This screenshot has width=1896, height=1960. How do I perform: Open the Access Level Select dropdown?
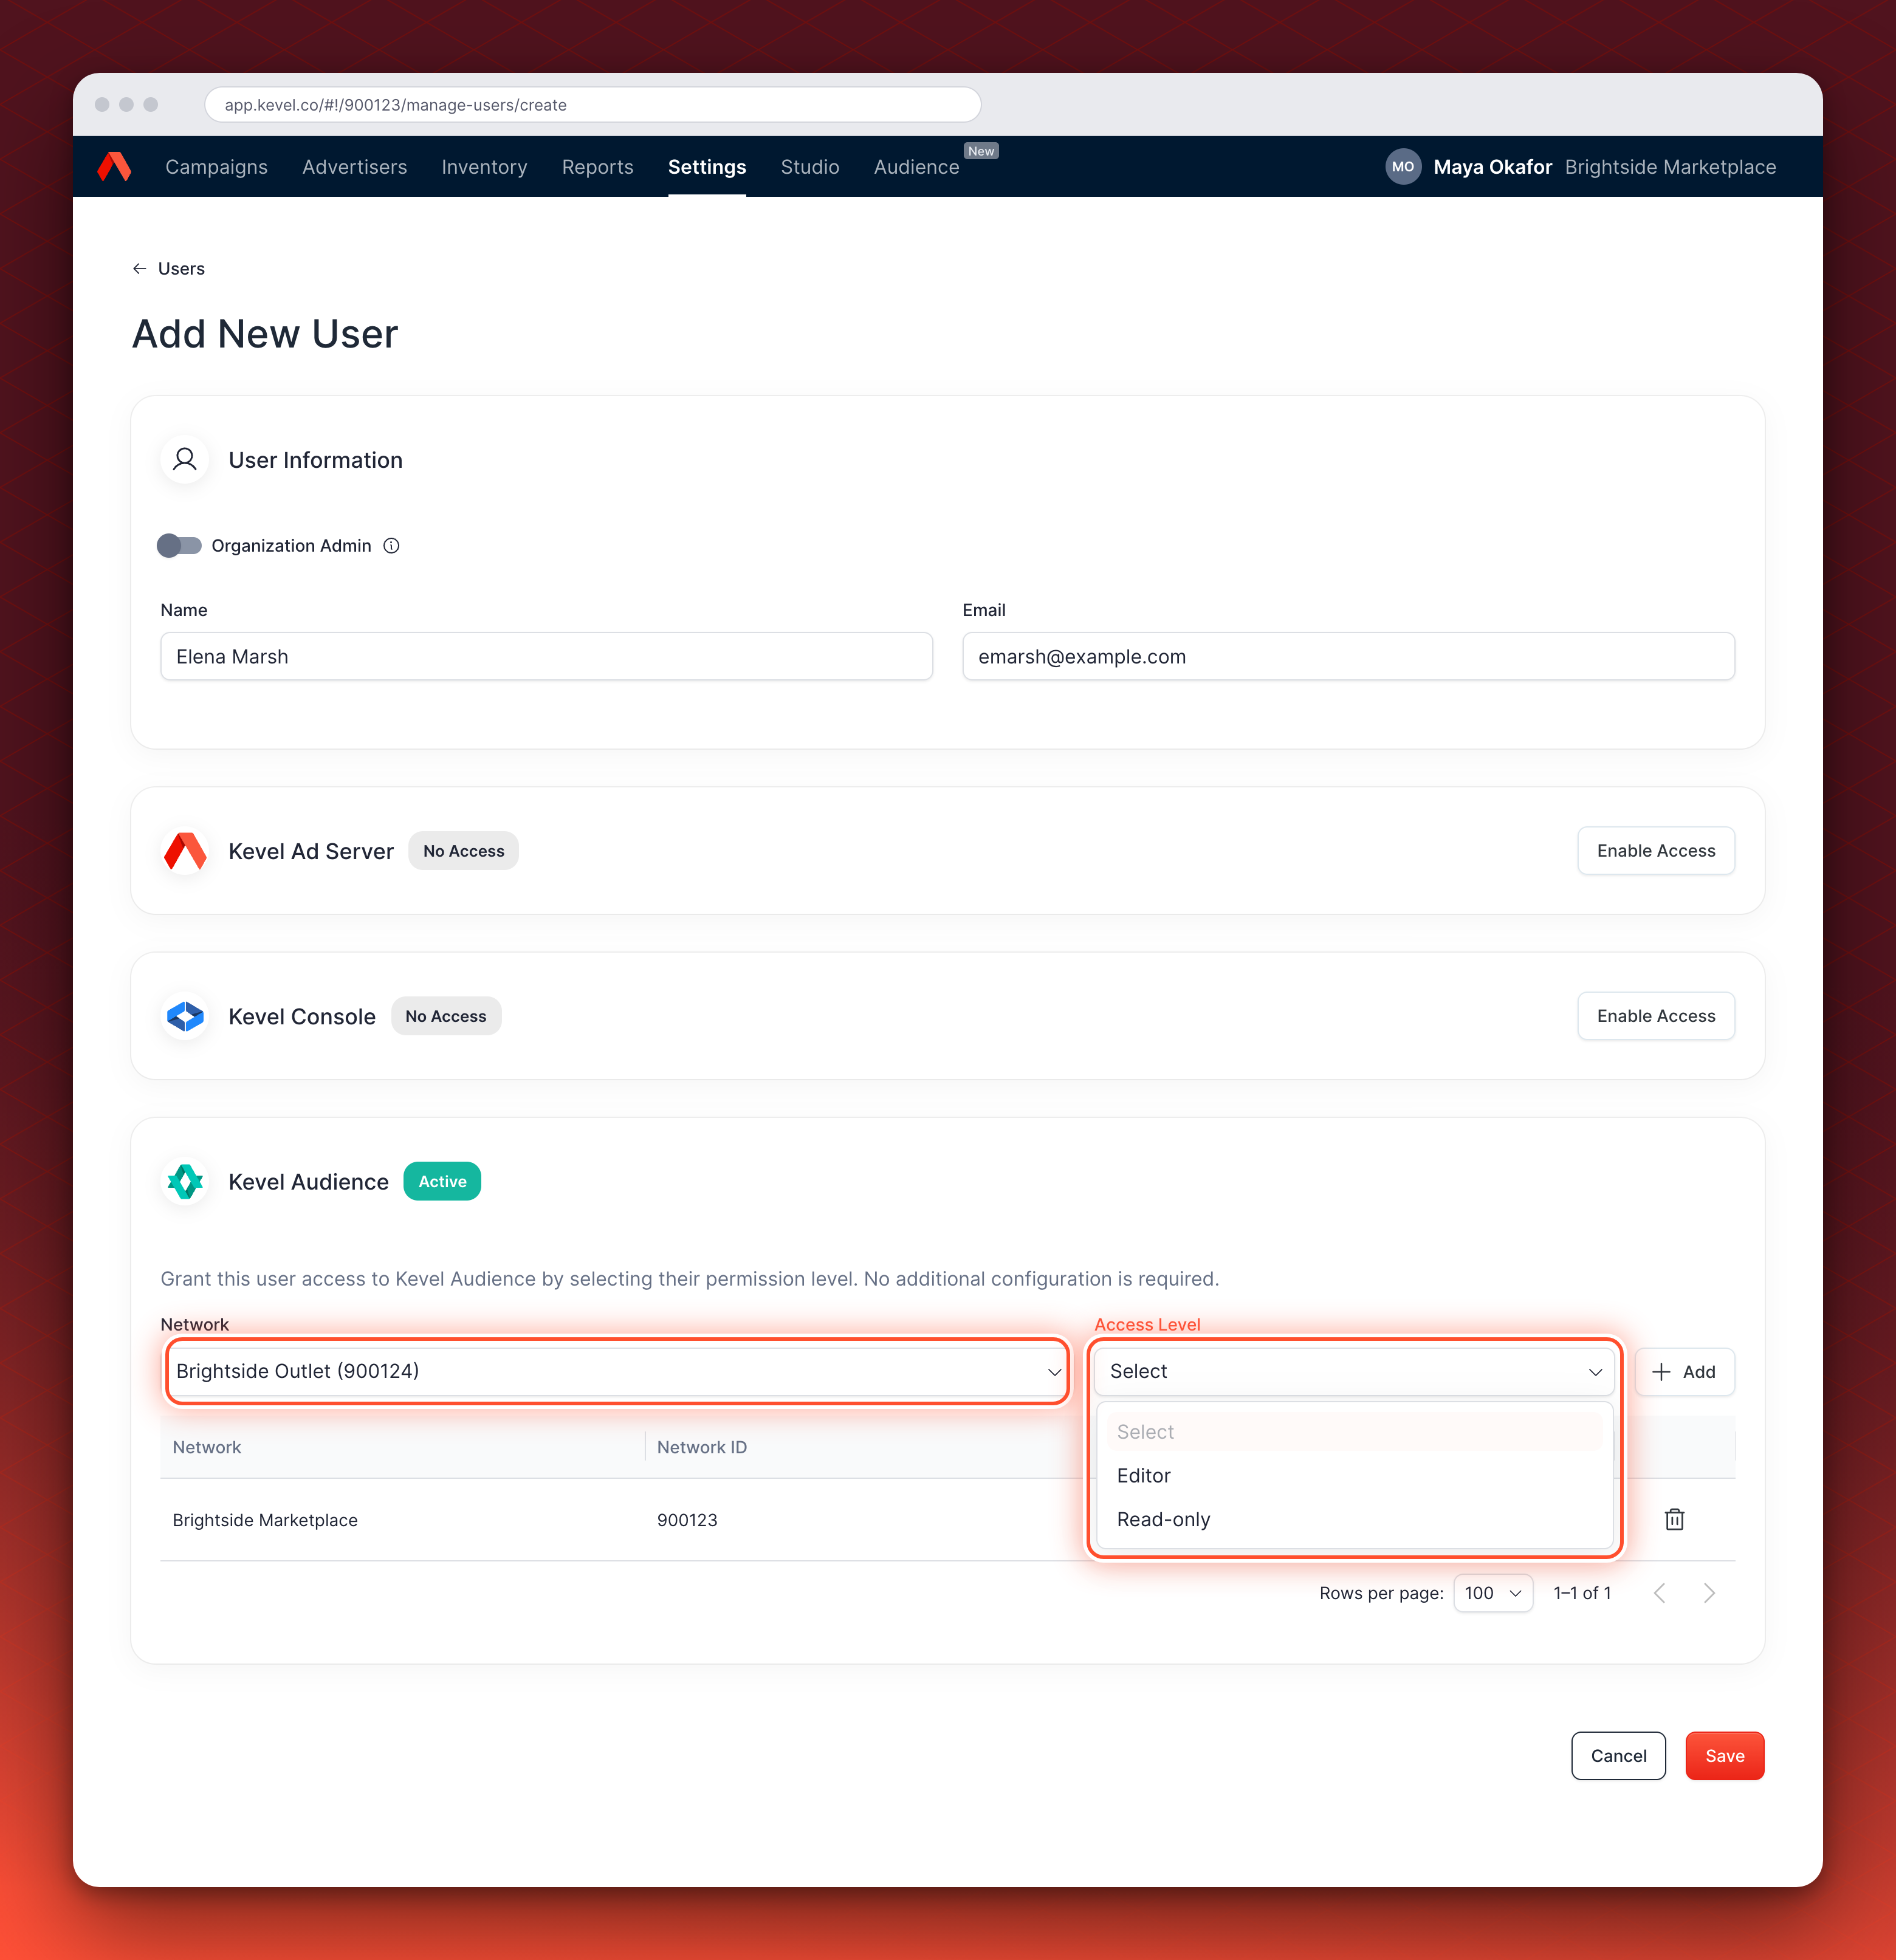point(1354,1372)
